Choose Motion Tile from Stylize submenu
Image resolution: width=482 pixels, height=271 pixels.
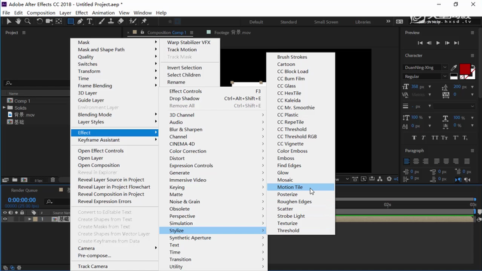click(x=290, y=187)
